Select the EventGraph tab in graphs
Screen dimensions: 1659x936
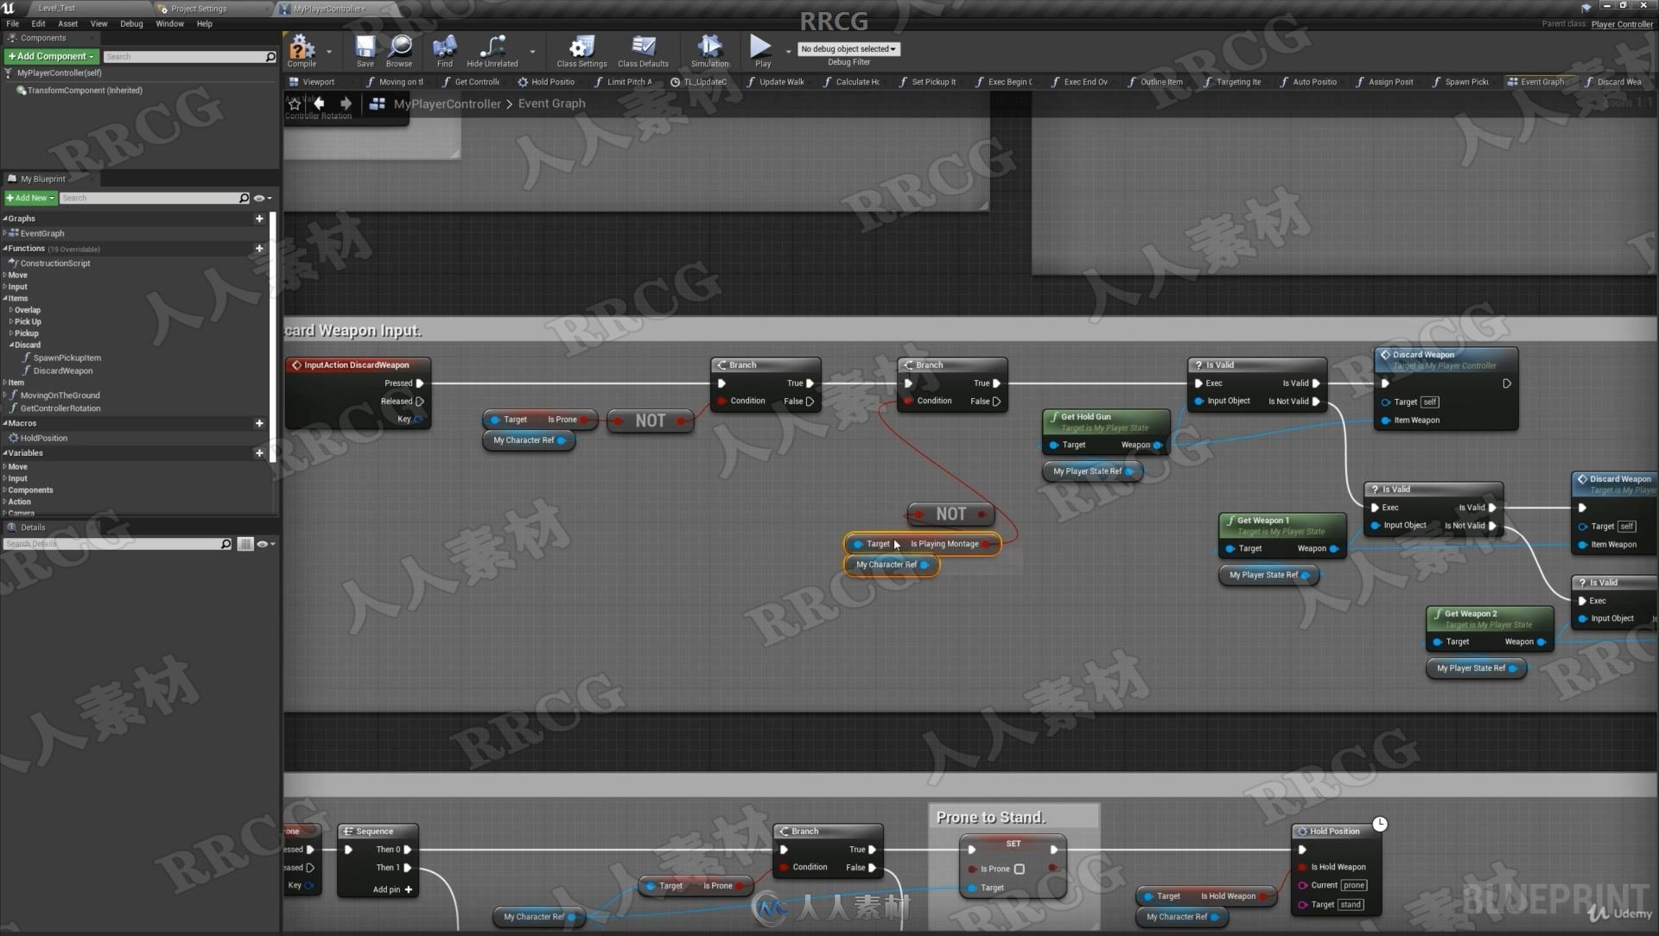click(x=43, y=232)
